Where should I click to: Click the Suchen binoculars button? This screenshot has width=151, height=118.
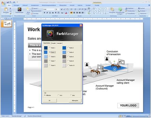pos(141,8)
